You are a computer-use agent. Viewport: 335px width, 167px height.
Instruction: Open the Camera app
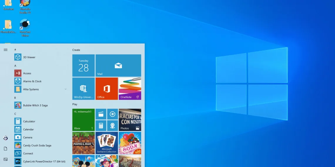point(28,137)
